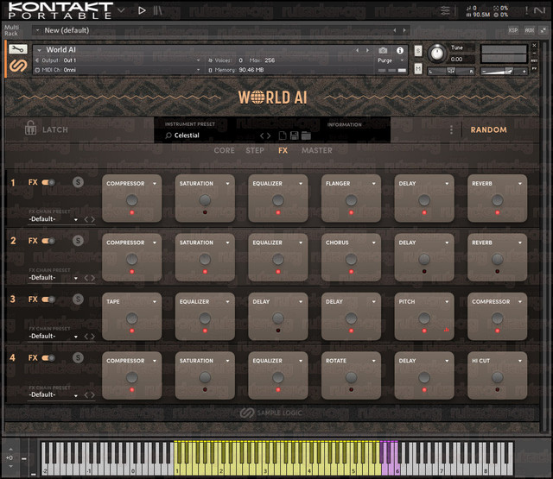Click the Sample Logic logo in instrument header

coord(17,66)
